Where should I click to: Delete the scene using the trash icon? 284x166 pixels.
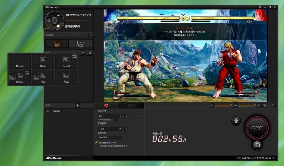[90, 53]
